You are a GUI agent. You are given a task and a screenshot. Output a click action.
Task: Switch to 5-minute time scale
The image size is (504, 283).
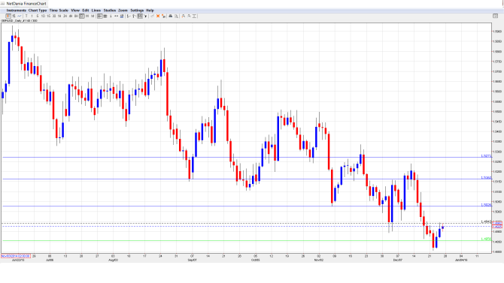tap(38, 16)
